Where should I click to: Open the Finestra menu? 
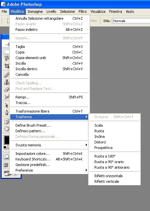(116, 11)
